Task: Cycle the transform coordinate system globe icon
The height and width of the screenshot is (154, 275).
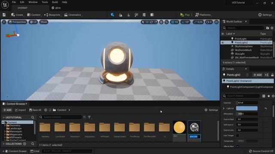Action: tap(161, 22)
